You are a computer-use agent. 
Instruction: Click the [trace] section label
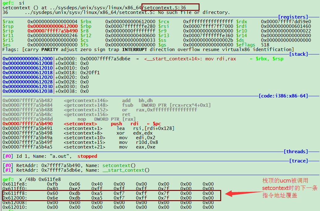298,161
